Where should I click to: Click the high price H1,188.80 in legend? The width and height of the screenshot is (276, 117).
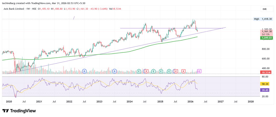click(x=57, y=9)
